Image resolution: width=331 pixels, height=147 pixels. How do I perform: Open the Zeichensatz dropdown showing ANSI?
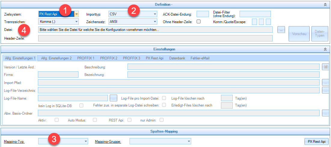pyautogui.click(x=155, y=22)
